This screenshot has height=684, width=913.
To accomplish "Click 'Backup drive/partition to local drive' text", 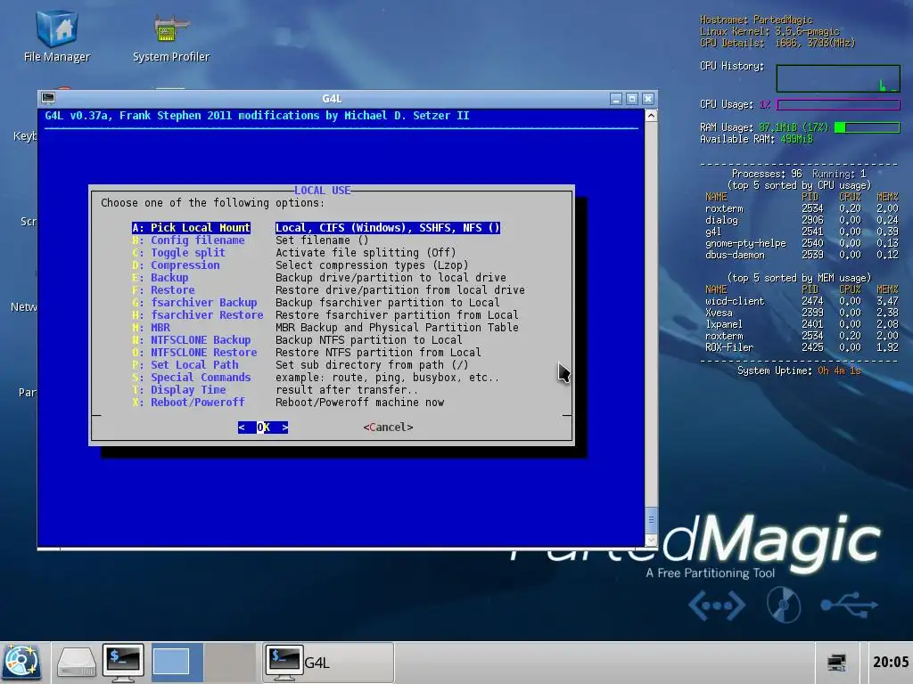I will 391,278.
